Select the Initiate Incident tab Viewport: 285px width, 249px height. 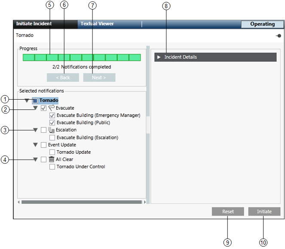tap(34, 24)
